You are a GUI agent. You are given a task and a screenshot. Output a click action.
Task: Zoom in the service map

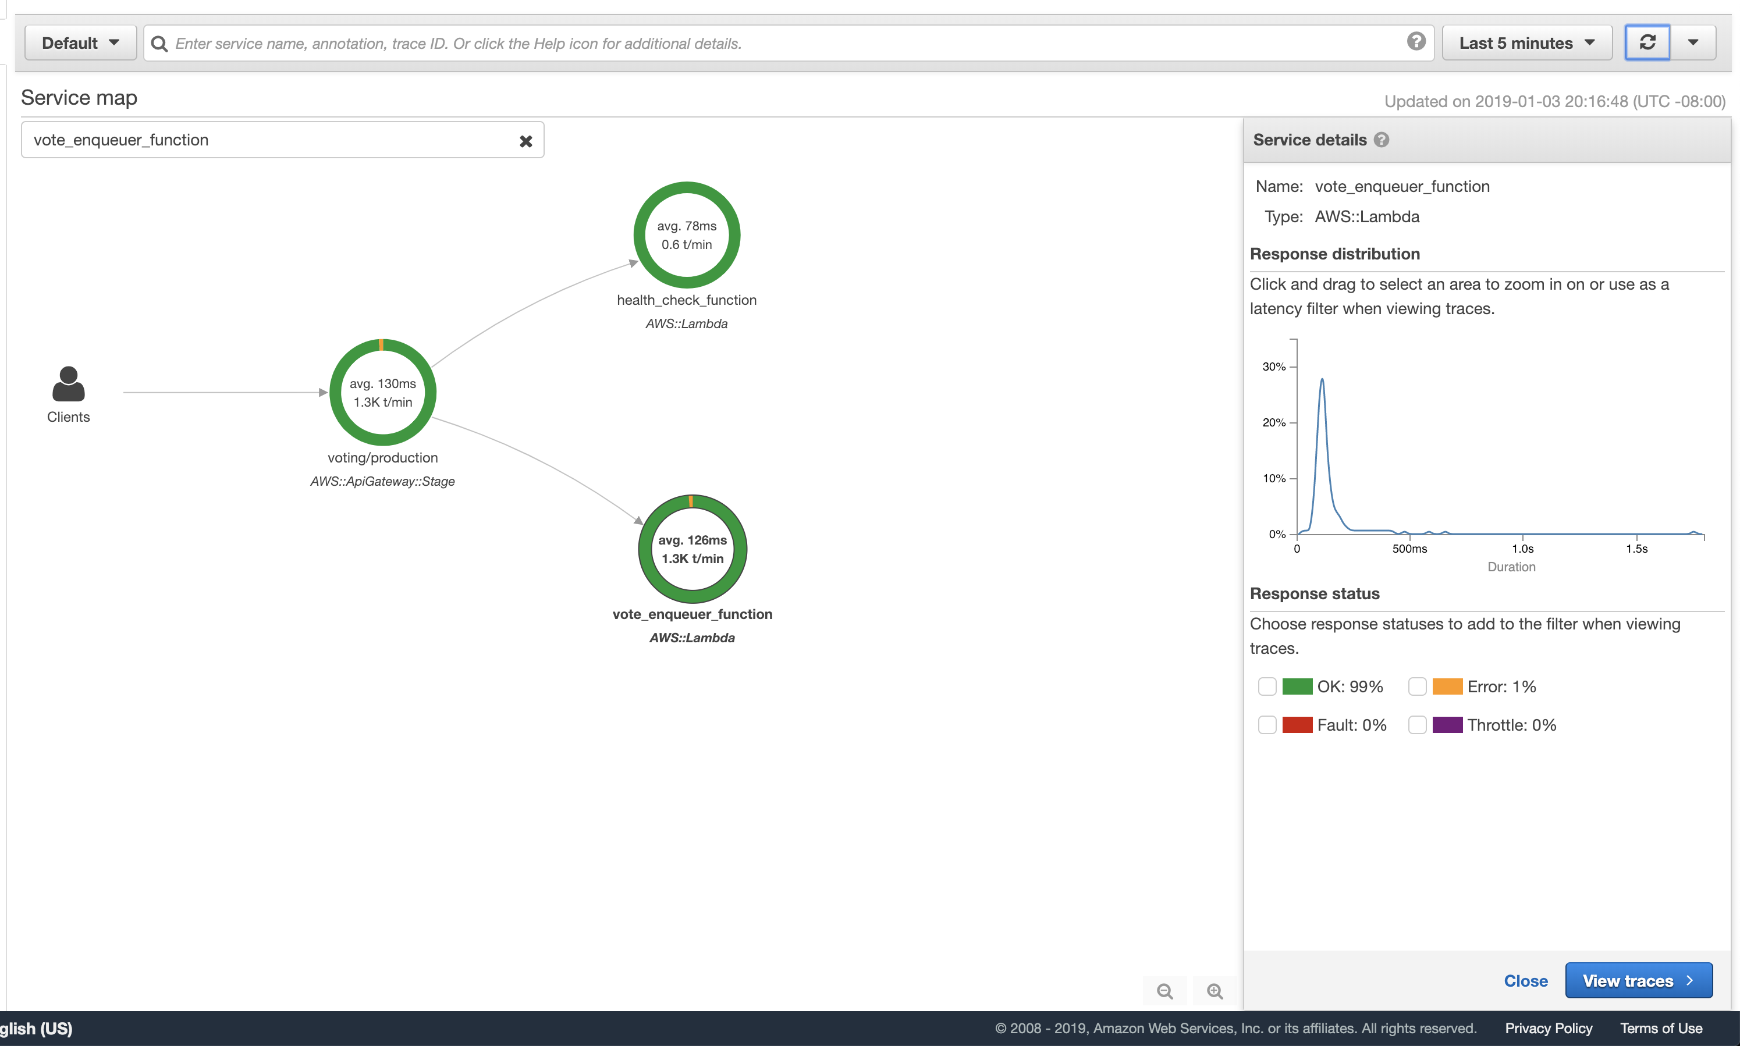click(x=1215, y=991)
